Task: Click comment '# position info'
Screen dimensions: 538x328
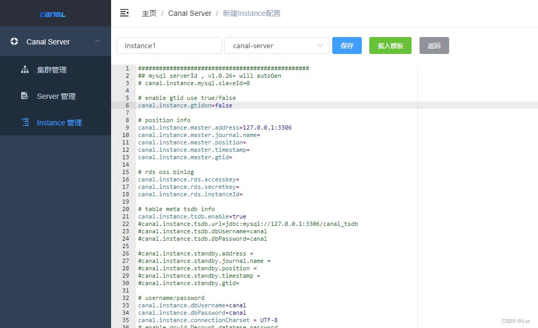Action: pyautogui.click(x=165, y=120)
